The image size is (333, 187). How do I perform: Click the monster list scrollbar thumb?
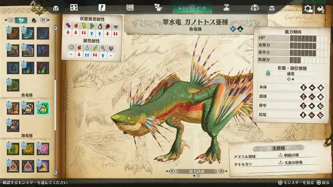tap(55, 105)
